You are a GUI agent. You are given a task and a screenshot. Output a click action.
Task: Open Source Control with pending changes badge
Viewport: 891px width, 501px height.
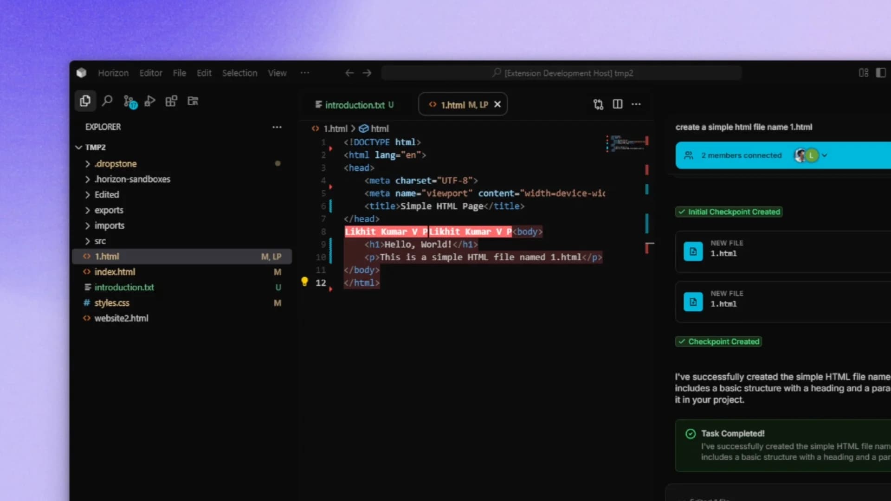[x=129, y=101]
